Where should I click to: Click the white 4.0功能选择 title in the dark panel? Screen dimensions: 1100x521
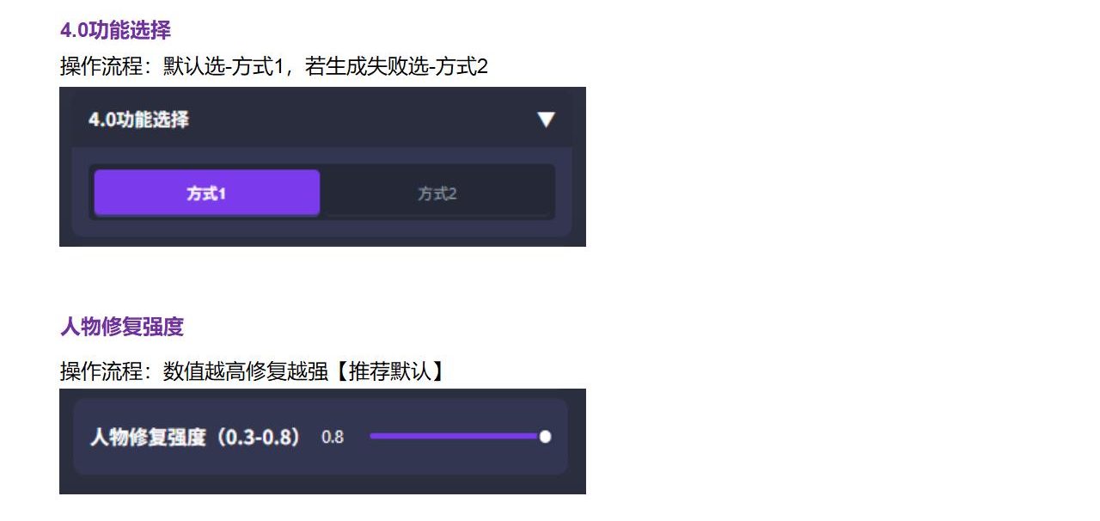click(139, 120)
